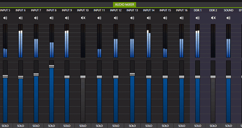Image resolution: width=242 pixels, height=128 pixels.
Task: Solo the INPUT 10 channel
Action: tap(83, 126)
